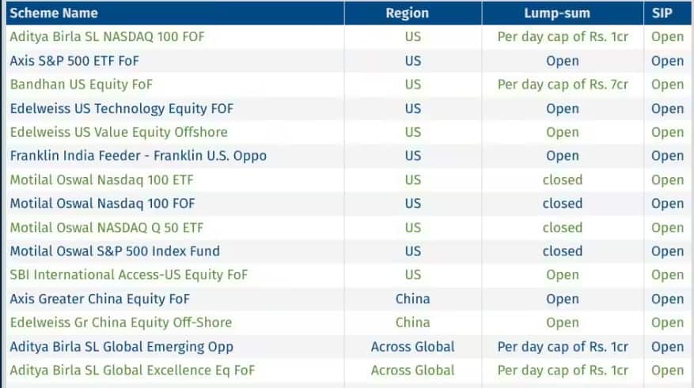Open Motilal Oswal NASDAQ Q 50 ETF
This screenshot has width=694, height=388.
pos(107,228)
